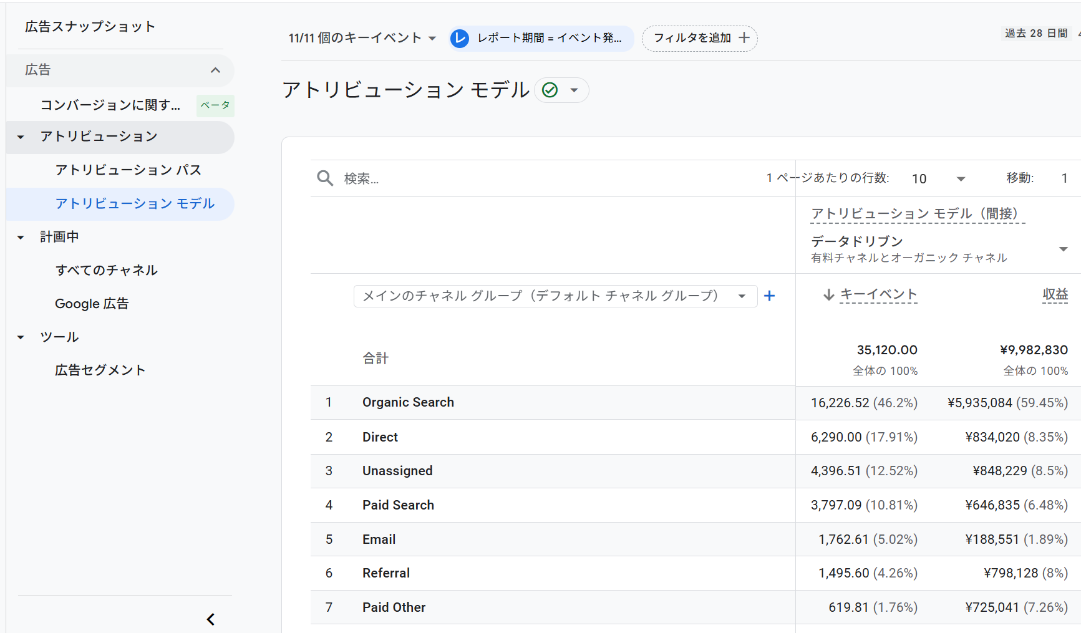
Task: Sort by the キーイベント column header
Action: (x=878, y=294)
